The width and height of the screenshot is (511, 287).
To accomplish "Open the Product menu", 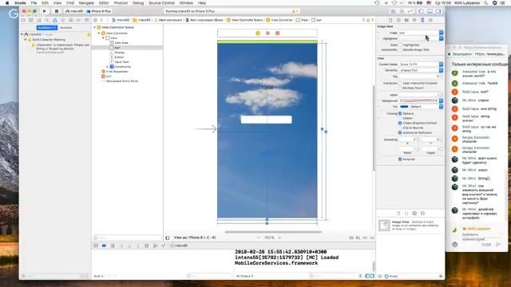I will 121,3.
